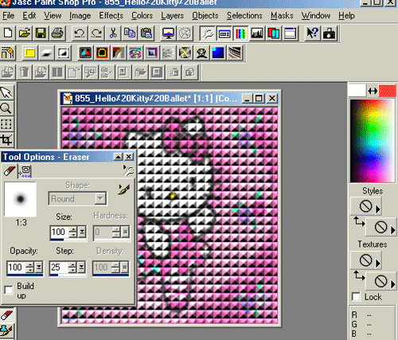This screenshot has height=340, width=398.
Task: Redo action with the redo arrow icon
Action: tap(96, 33)
